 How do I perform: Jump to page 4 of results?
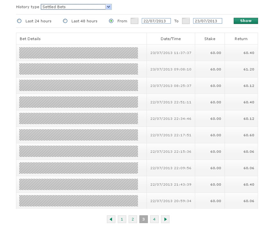pos(154,219)
